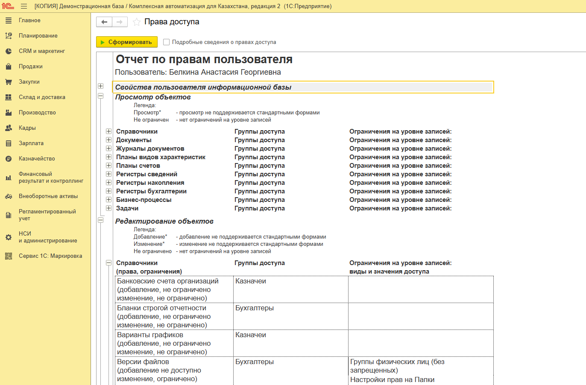
Task: Collapse the Редактирование объектов section
Action: (x=101, y=220)
